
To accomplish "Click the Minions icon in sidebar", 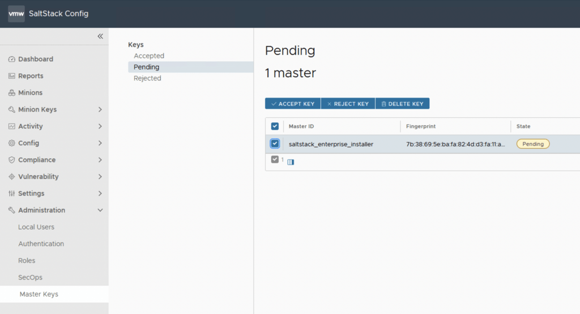I will 12,93.
